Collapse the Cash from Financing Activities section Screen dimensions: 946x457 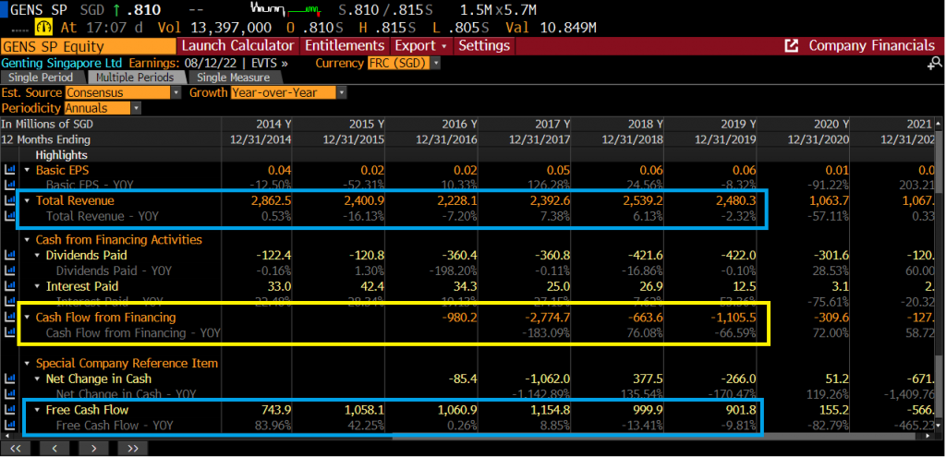[x=28, y=240]
